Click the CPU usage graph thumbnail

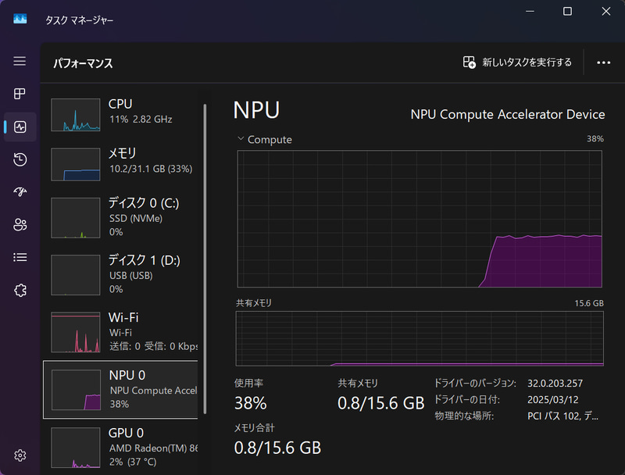[76, 114]
